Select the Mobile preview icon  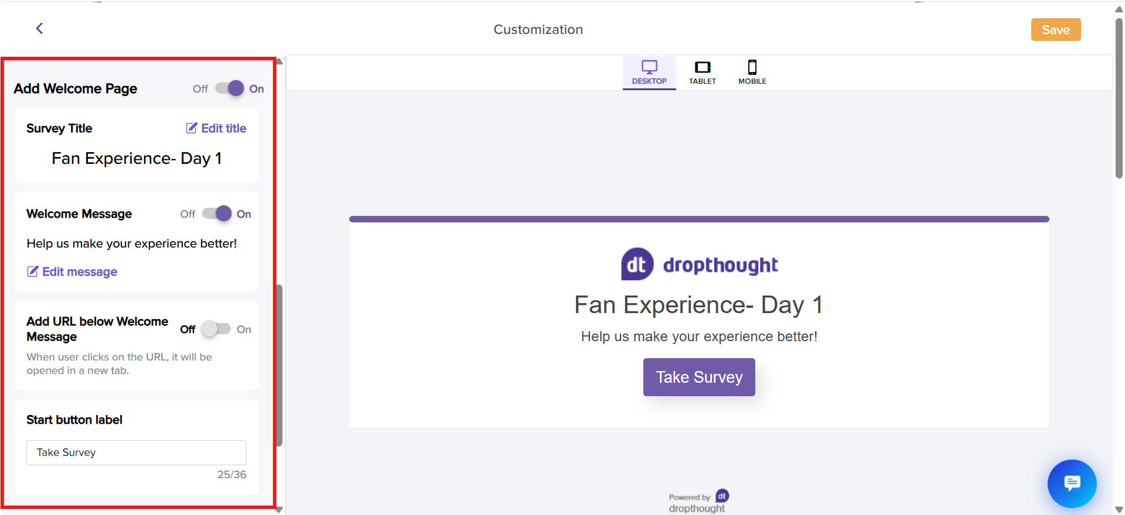[752, 67]
